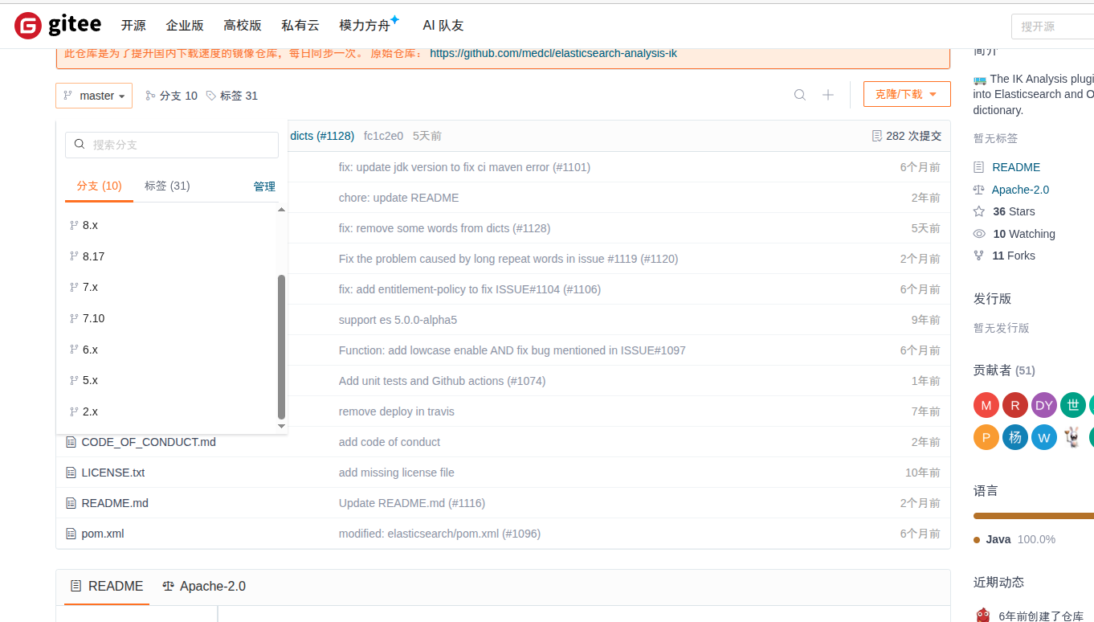Image resolution: width=1094 pixels, height=622 pixels.
Task: Click the Apache-2.0 license scale icon in sidebar
Action: pyautogui.click(x=978, y=190)
